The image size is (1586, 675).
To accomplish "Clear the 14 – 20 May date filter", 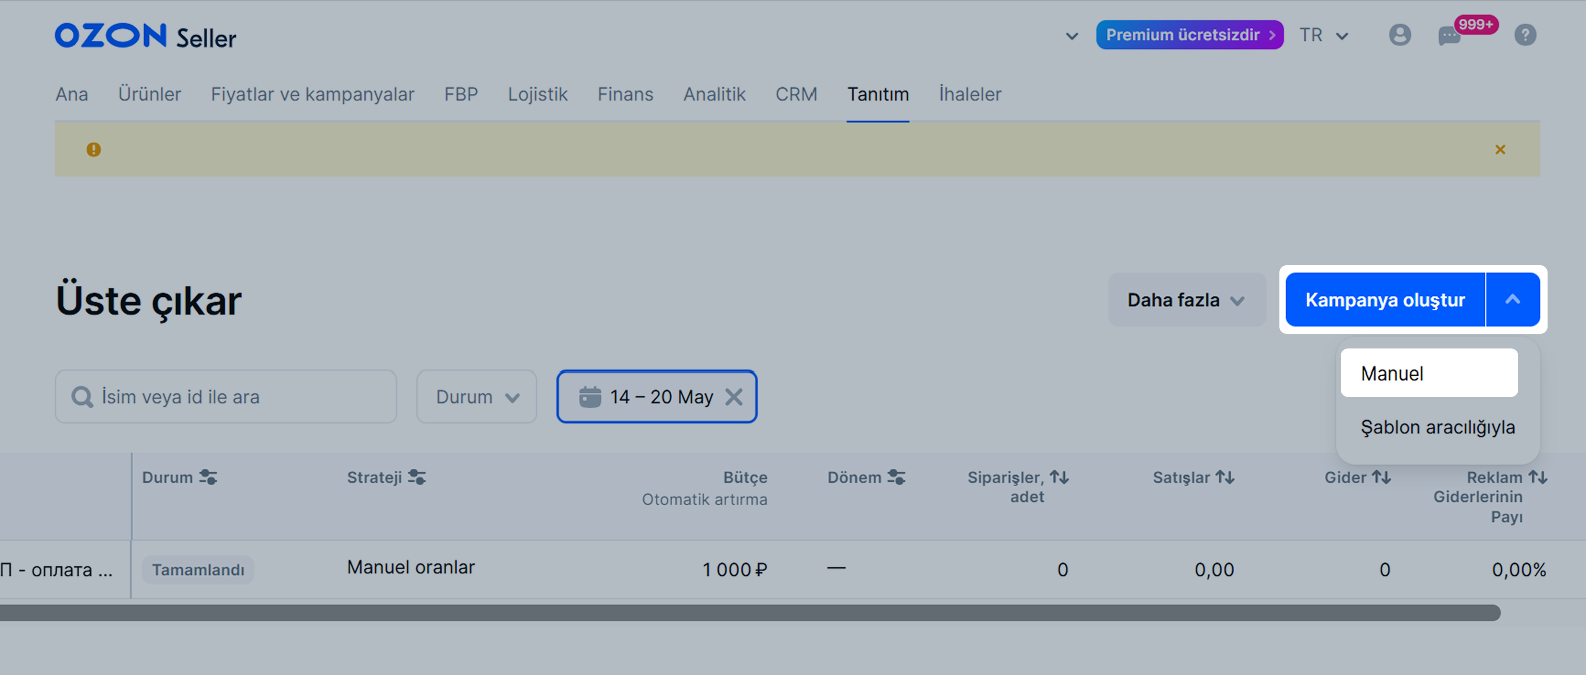I will coord(733,397).
